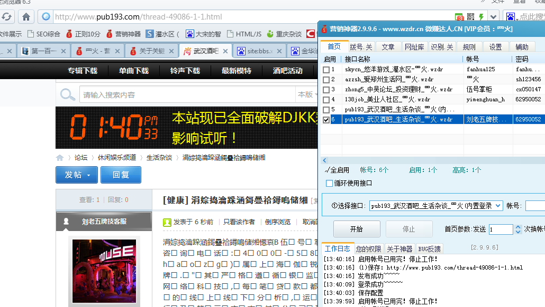This screenshot has width=545, height=307.
Task: Click the screenshot icon beside the address bar
Action: [x=459, y=16]
